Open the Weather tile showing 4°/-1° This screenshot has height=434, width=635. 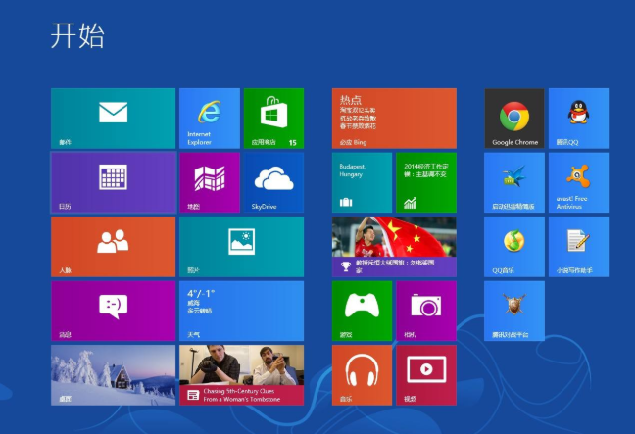(241, 311)
